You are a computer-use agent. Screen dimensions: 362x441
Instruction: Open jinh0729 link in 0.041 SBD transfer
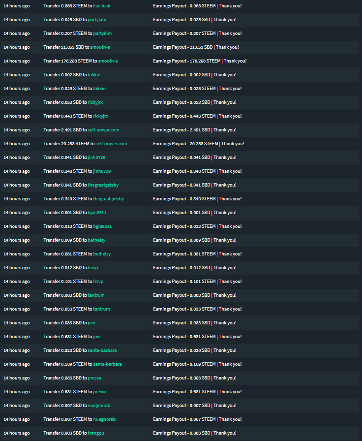97,157
